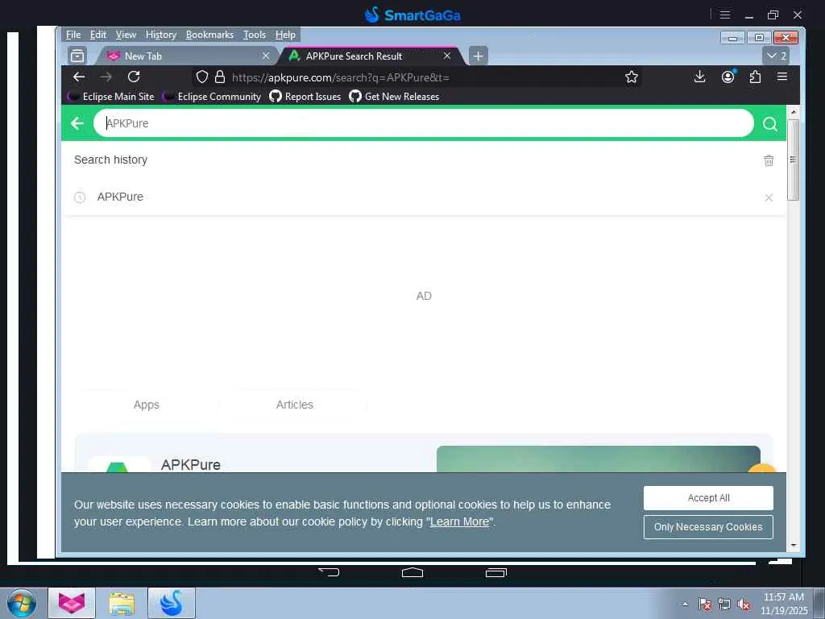This screenshot has height=619, width=825.
Task: Open Eclipse Community bookmark
Action: [x=212, y=97]
